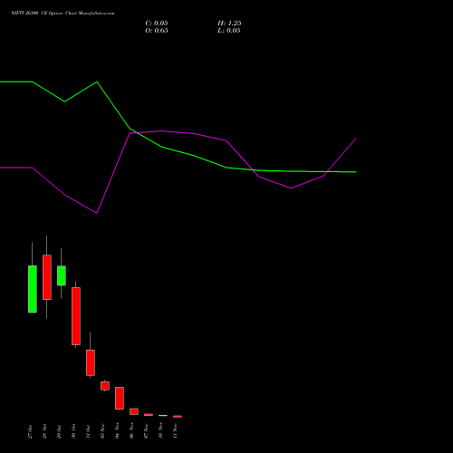
Task: Click the NIFTY CE Option Chart title
Action: 63,13
